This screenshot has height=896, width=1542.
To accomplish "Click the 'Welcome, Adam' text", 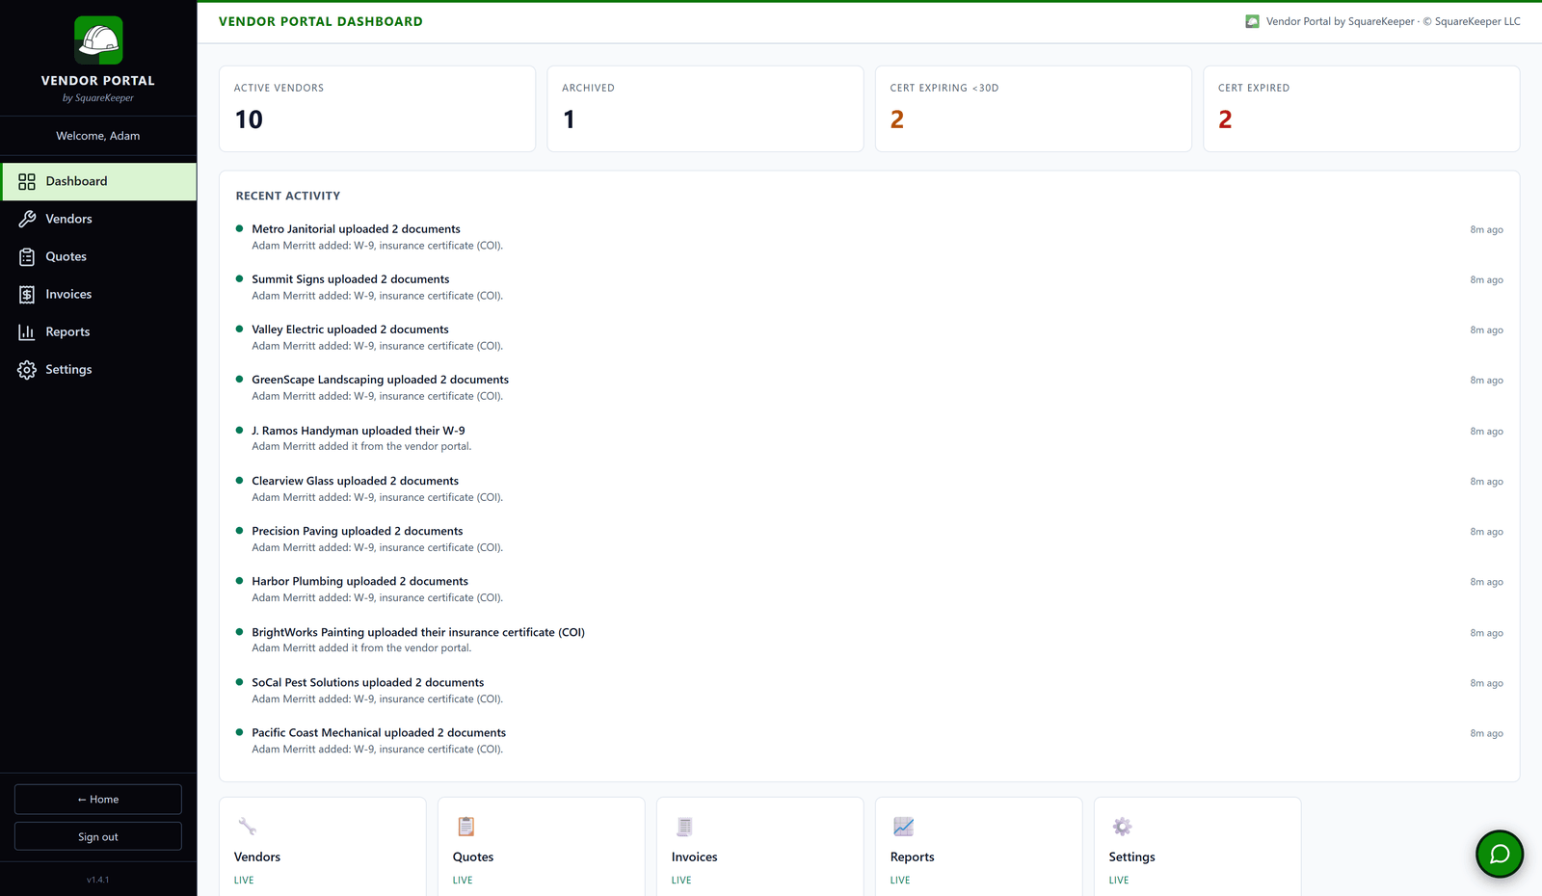I will tap(98, 136).
